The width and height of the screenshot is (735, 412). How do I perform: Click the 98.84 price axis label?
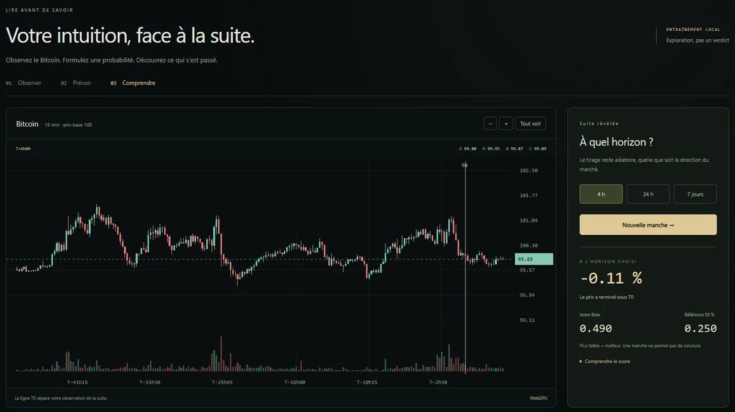(527, 295)
